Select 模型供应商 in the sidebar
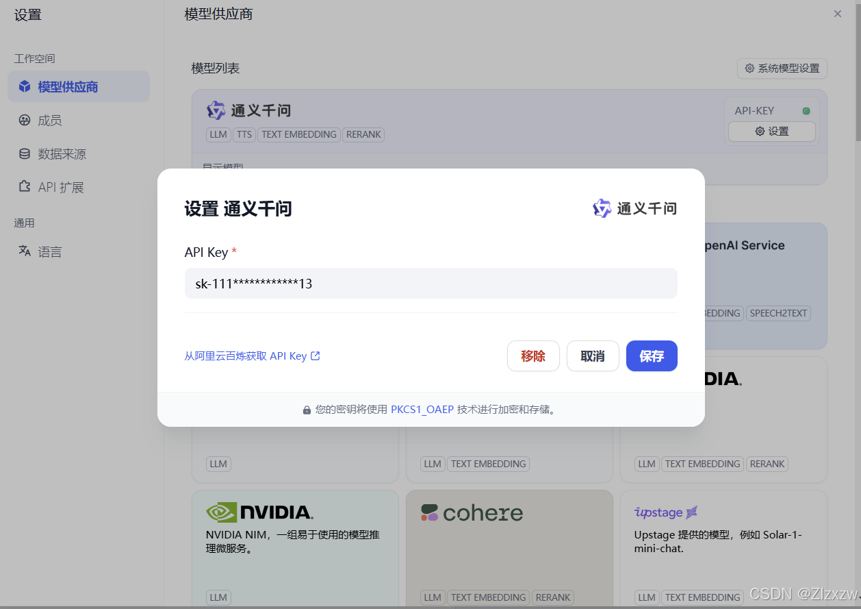The width and height of the screenshot is (861, 609). [x=79, y=86]
